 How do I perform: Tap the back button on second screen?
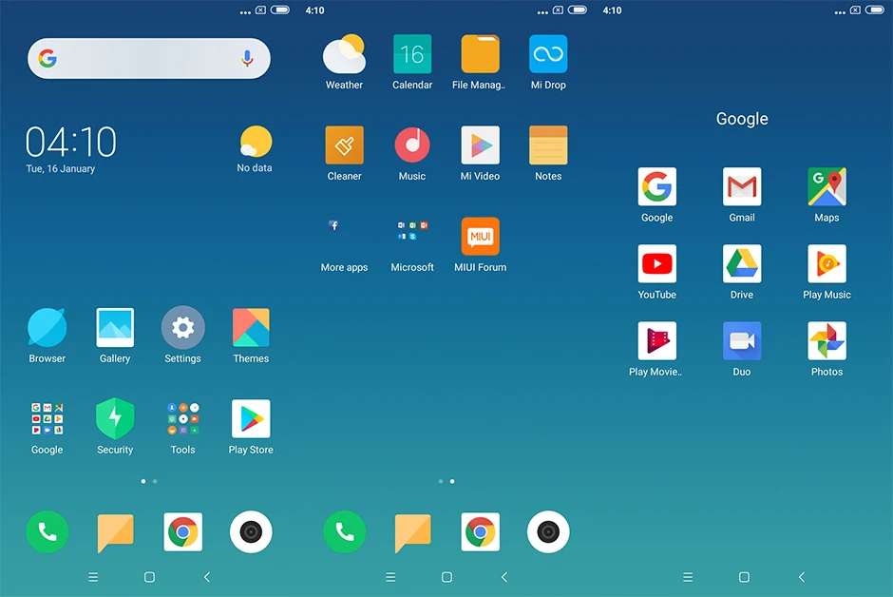tap(504, 577)
